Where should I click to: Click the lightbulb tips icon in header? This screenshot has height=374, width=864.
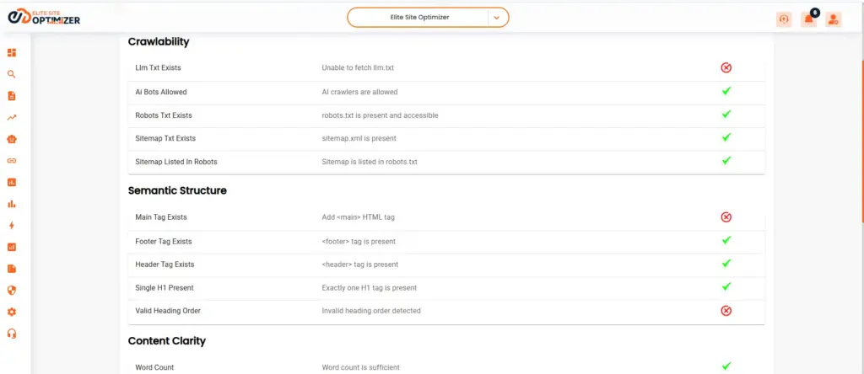coord(784,19)
